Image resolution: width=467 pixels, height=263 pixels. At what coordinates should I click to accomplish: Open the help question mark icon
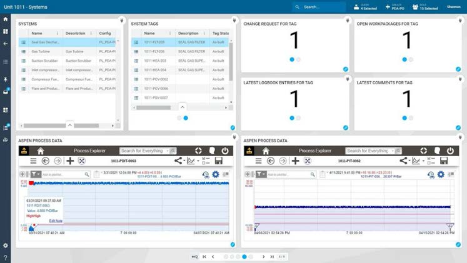(6, 257)
